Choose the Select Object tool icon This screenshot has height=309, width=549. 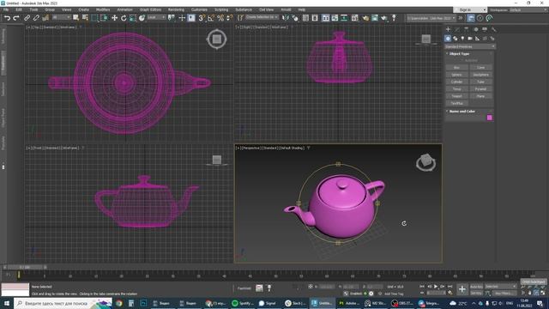pyautogui.click(x=75, y=17)
